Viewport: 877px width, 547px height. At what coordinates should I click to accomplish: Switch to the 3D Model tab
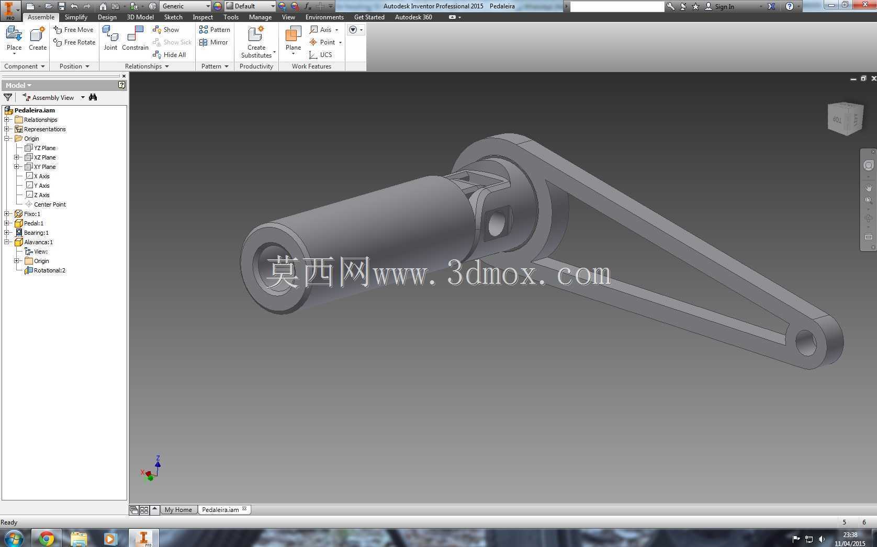[140, 17]
